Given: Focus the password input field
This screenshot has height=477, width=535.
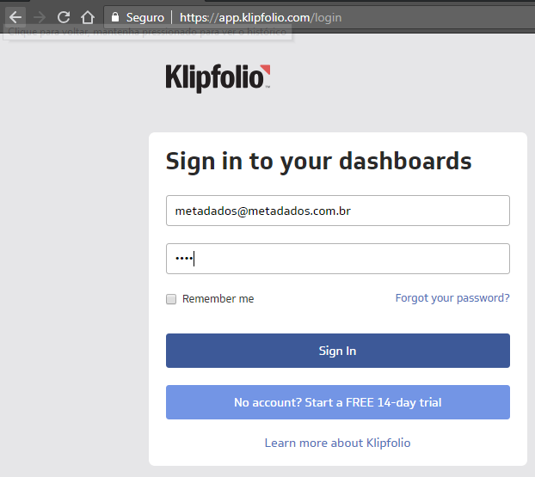Looking at the screenshot, I should click(337, 259).
